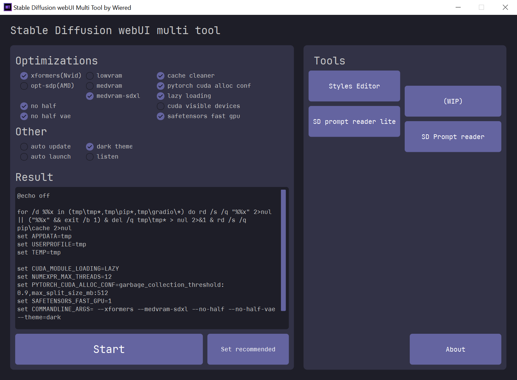Viewport: 517px width, 380px height.
Task: Launch SD prompt reader lite
Action: point(354,121)
